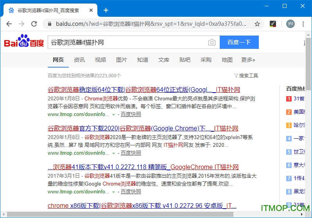Open 百度快照 for the first result
The image size is (312, 218).
(131, 114)
